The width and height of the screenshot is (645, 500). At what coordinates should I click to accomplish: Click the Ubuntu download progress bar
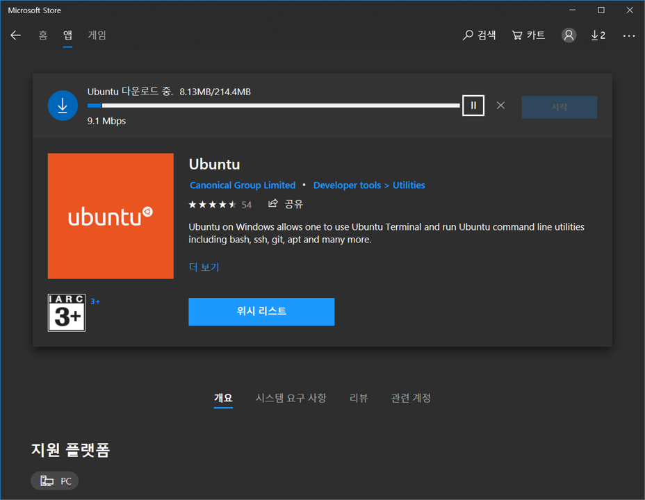pos(274,106)
